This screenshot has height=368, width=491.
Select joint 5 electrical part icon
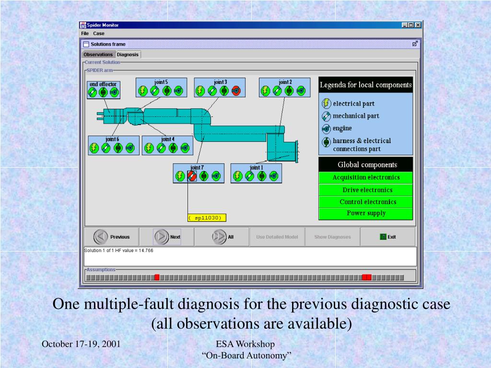coord(142,91)
